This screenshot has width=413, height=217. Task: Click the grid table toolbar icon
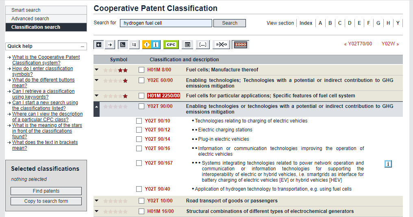point(187,45)
